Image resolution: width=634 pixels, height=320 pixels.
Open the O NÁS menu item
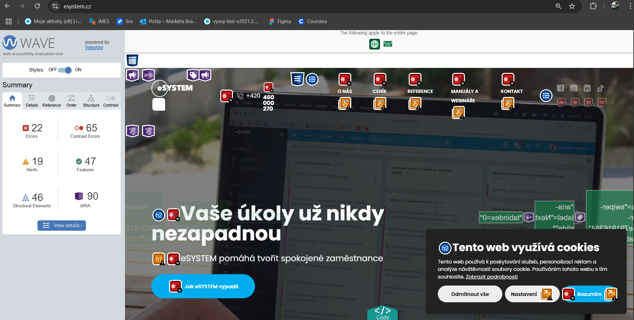tap(345, 91)
